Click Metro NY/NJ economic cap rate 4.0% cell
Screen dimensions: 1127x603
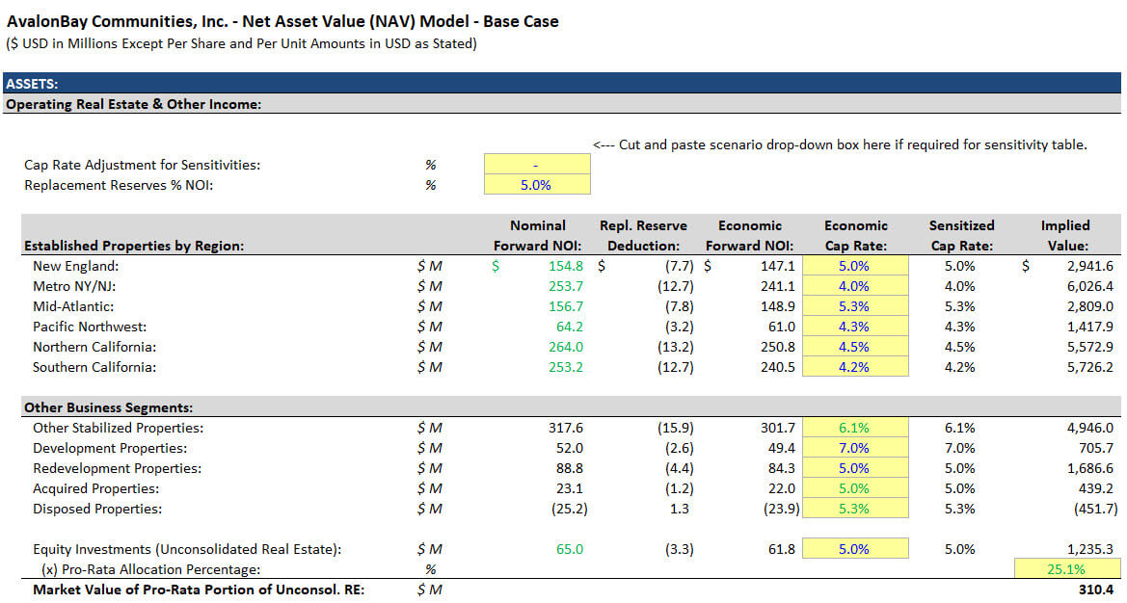point(854,286)
